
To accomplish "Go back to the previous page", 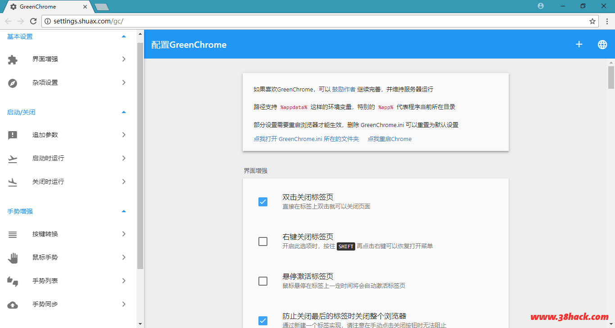I will tap(8, 21).
